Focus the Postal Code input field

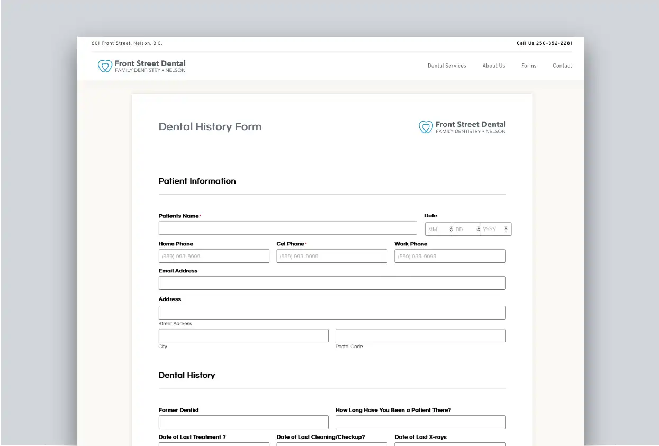coord(421,335)
